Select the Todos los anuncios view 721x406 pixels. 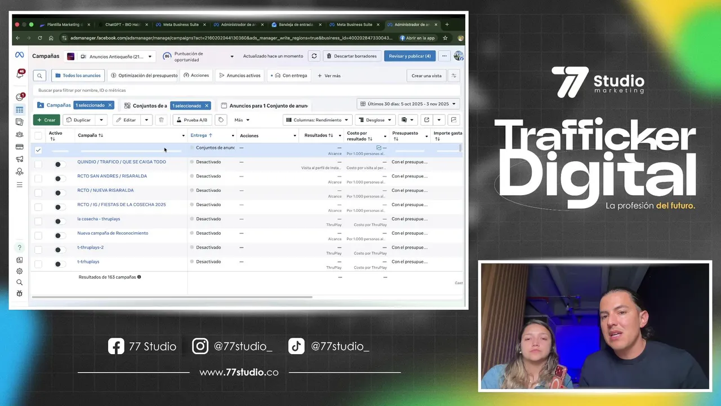pyautogui.click(x=78, y=76)
